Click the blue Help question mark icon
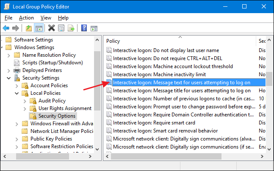The height and width of the screenshot is (171, 274). pos(84,28)
